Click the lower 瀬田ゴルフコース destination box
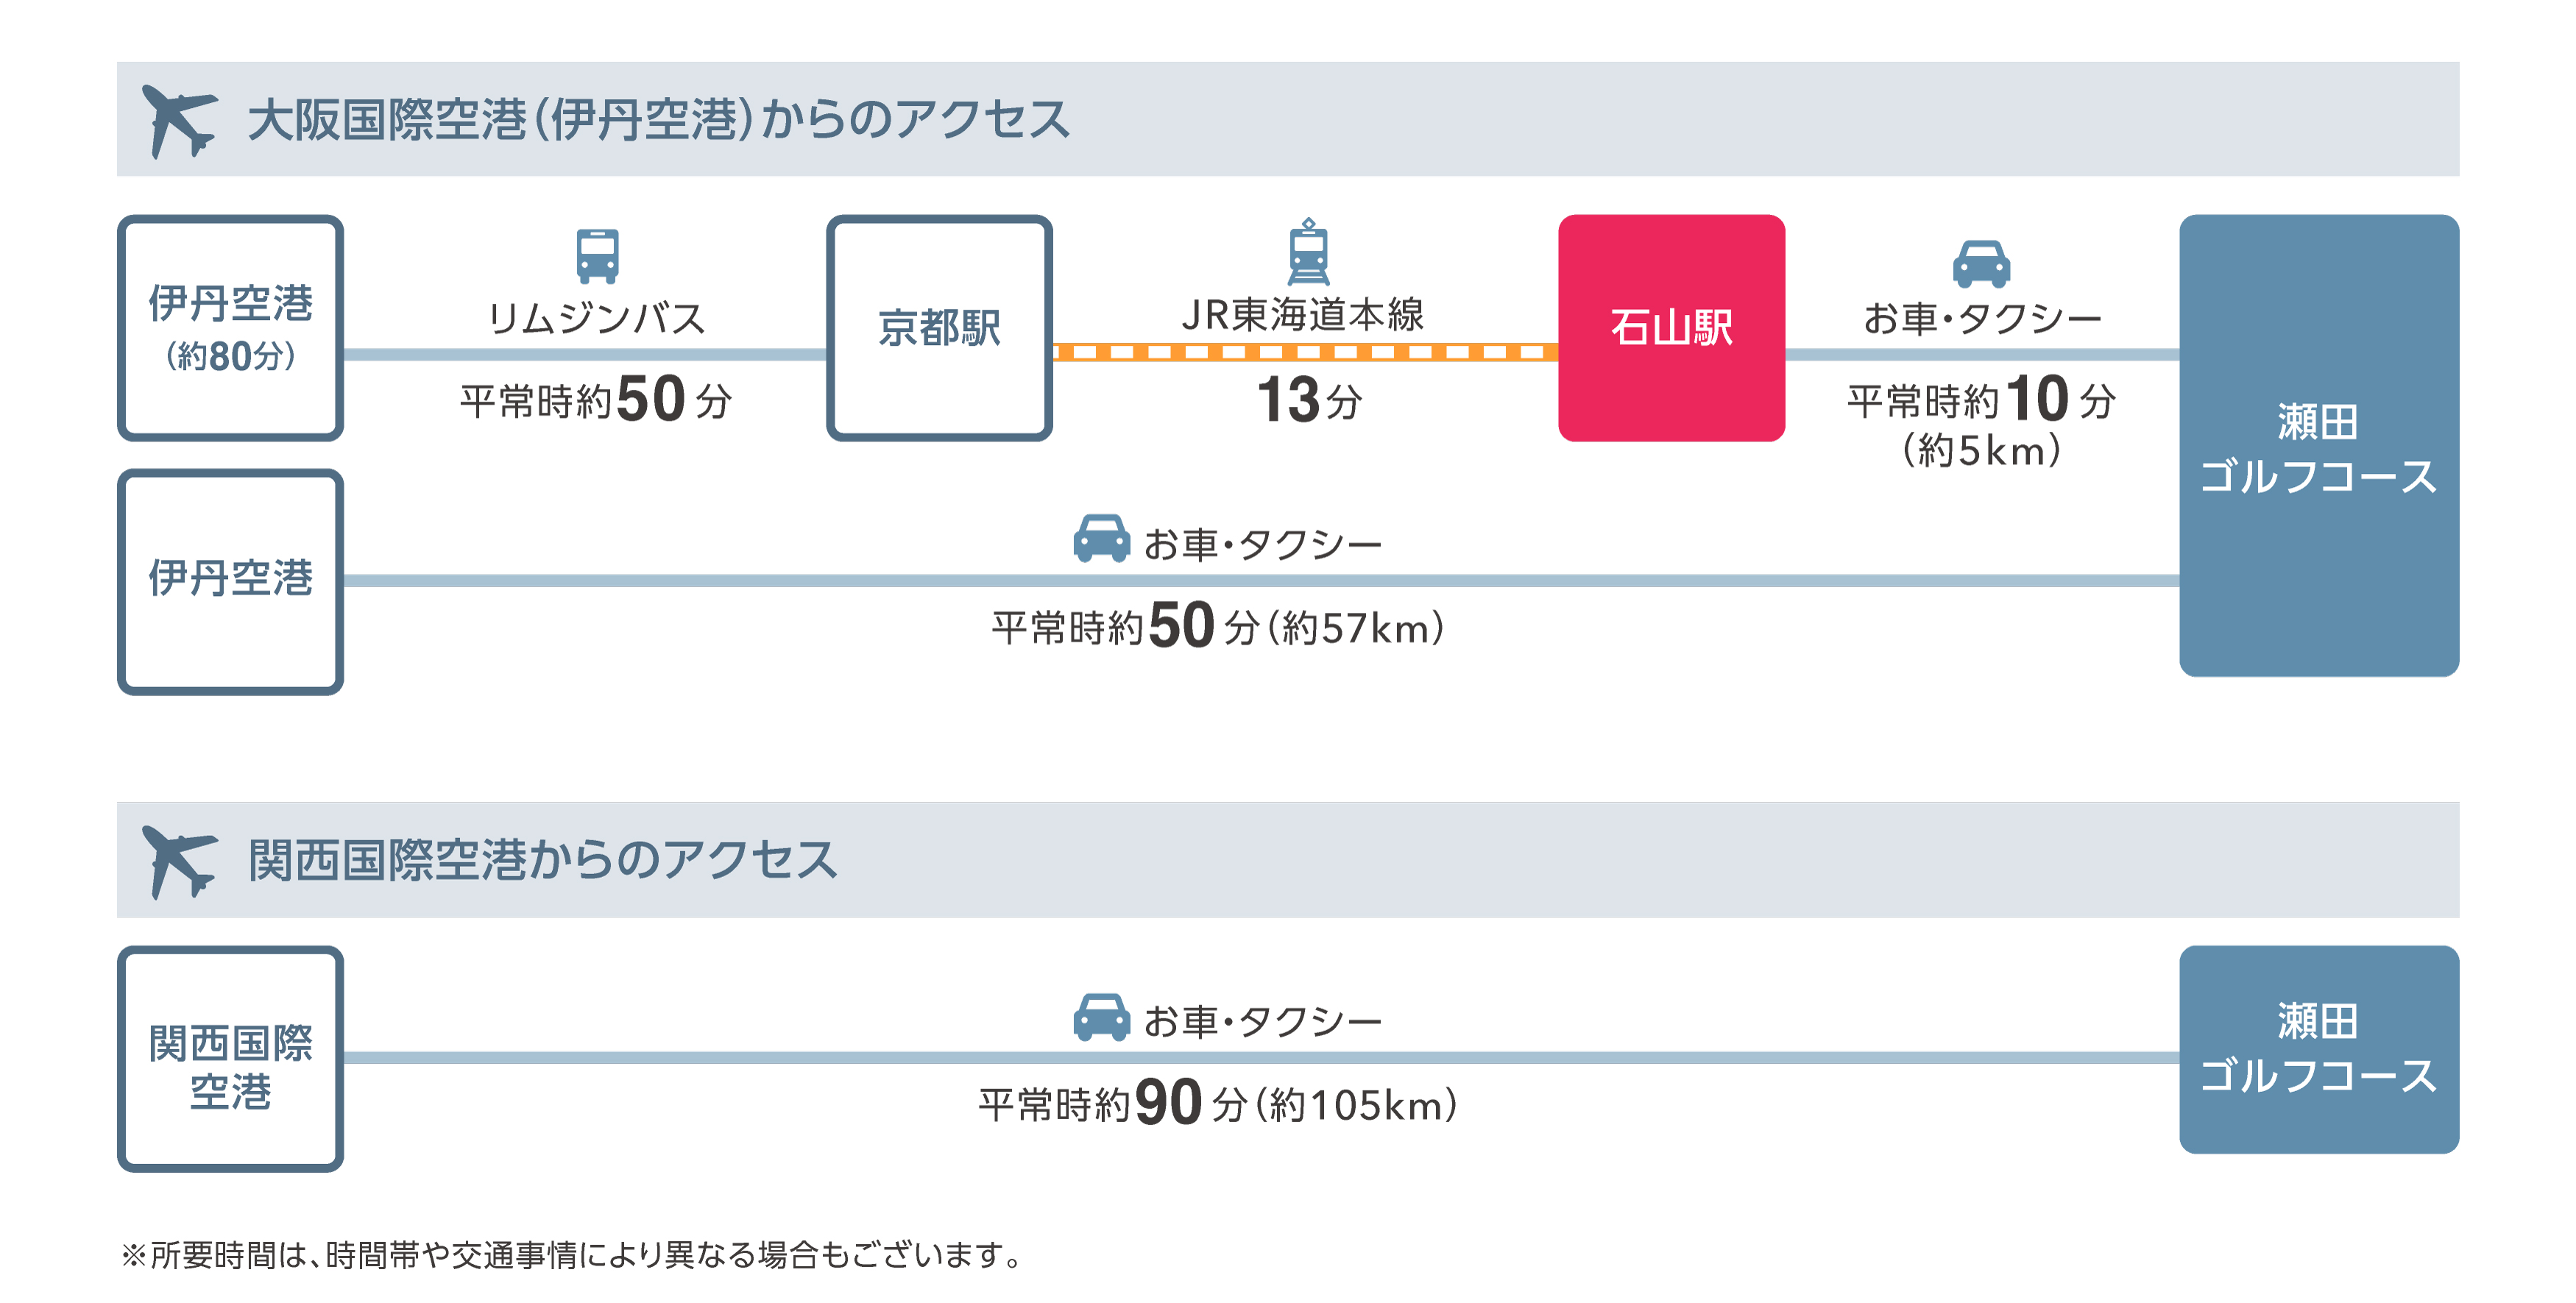Screen dimensions: 2576x1303 [x=2318, y=1049]
